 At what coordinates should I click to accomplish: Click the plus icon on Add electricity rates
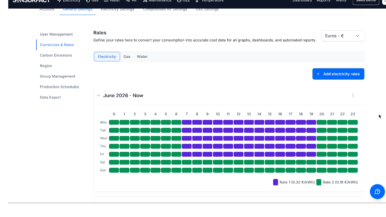click(x=318, y=74)
